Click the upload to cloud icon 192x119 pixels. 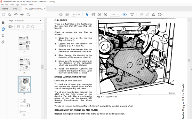16,15
